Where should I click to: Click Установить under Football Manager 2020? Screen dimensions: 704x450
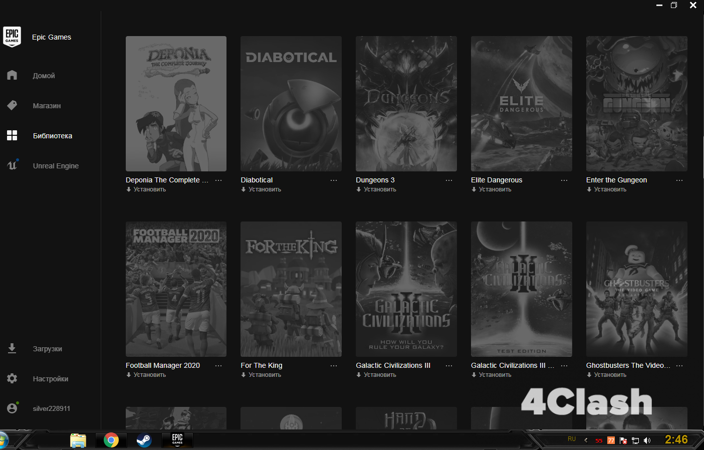point(150,375)
